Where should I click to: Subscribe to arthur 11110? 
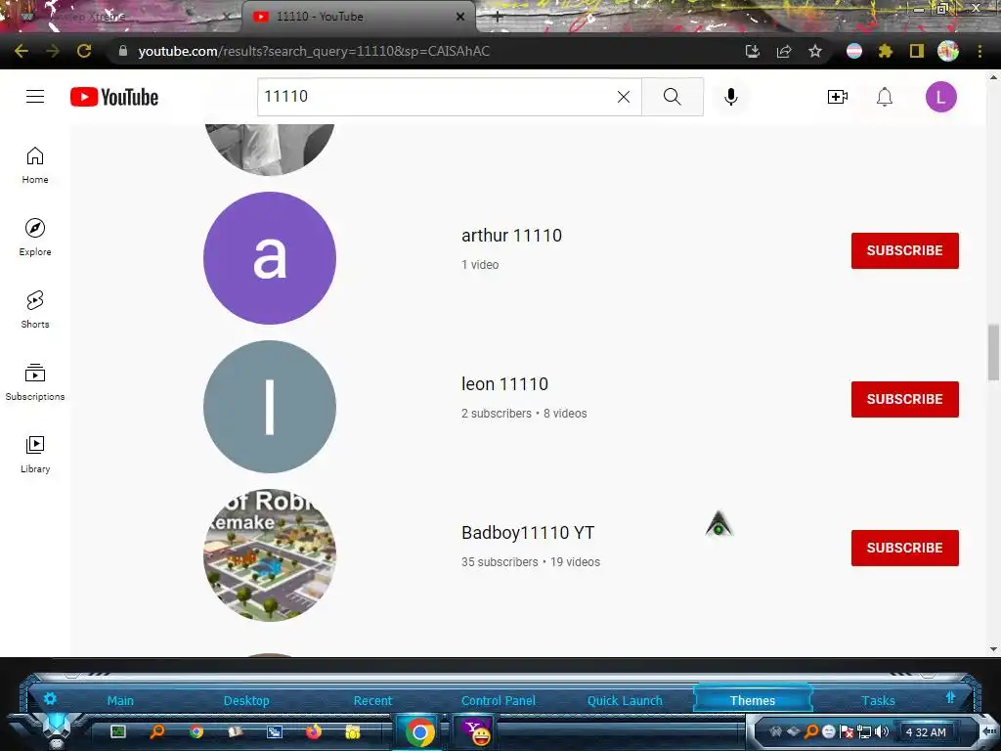(x=904, y=250)
